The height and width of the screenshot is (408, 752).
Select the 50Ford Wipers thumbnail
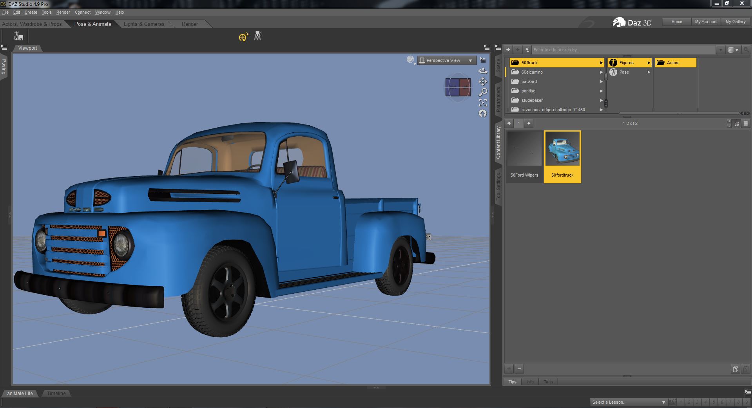coord(524,156)
